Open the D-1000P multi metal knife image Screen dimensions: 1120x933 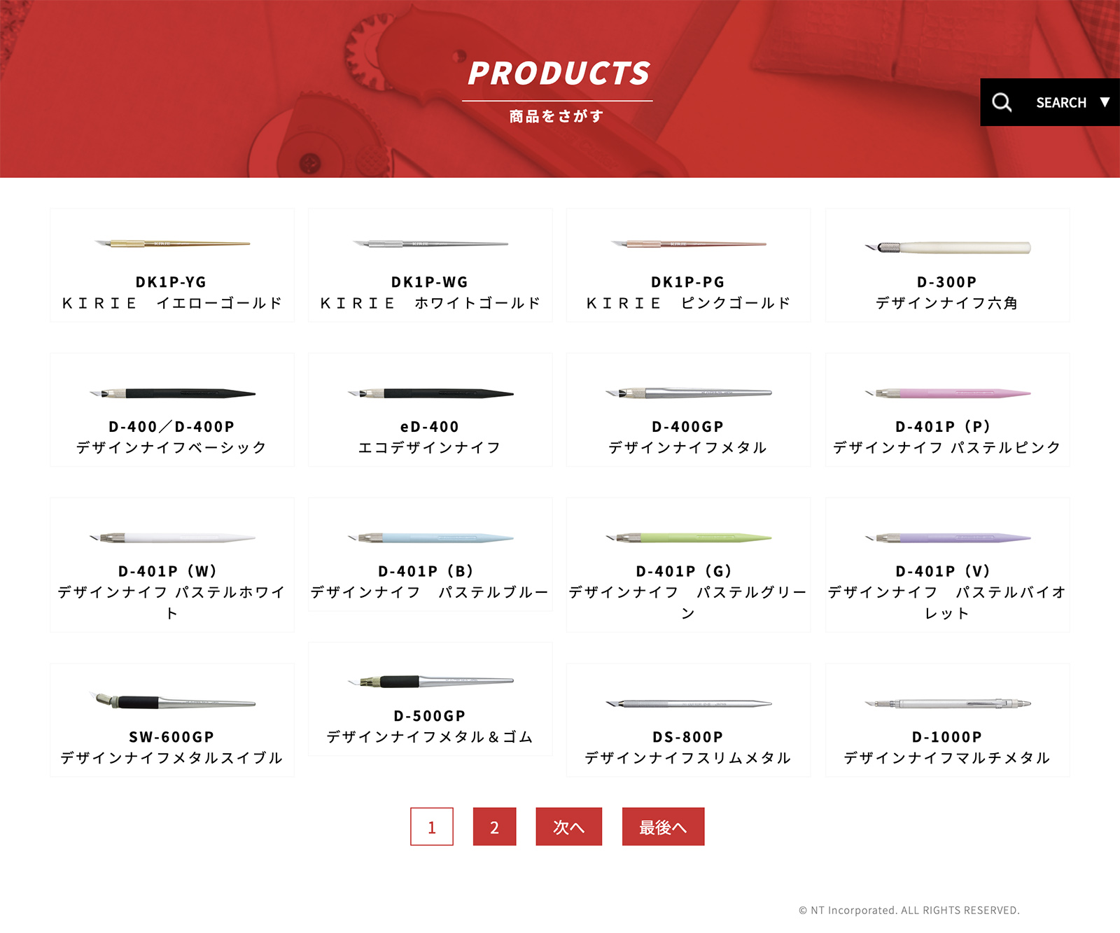[x=948, y=703]
